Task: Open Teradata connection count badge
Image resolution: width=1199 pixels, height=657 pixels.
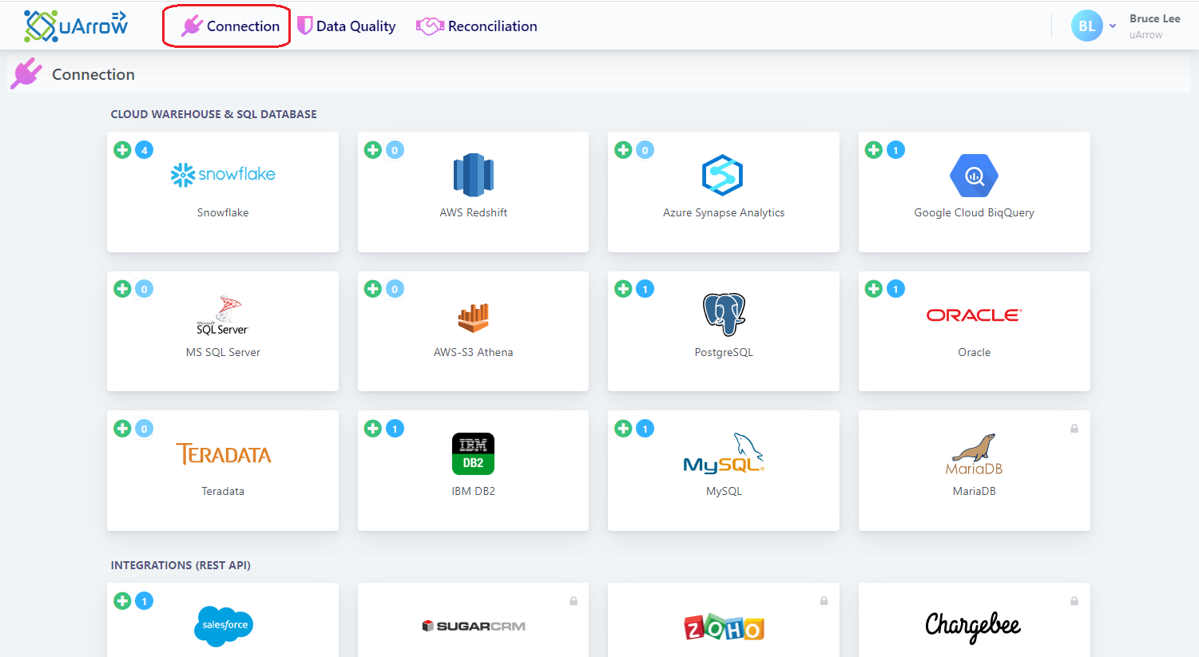Action: 145,429
